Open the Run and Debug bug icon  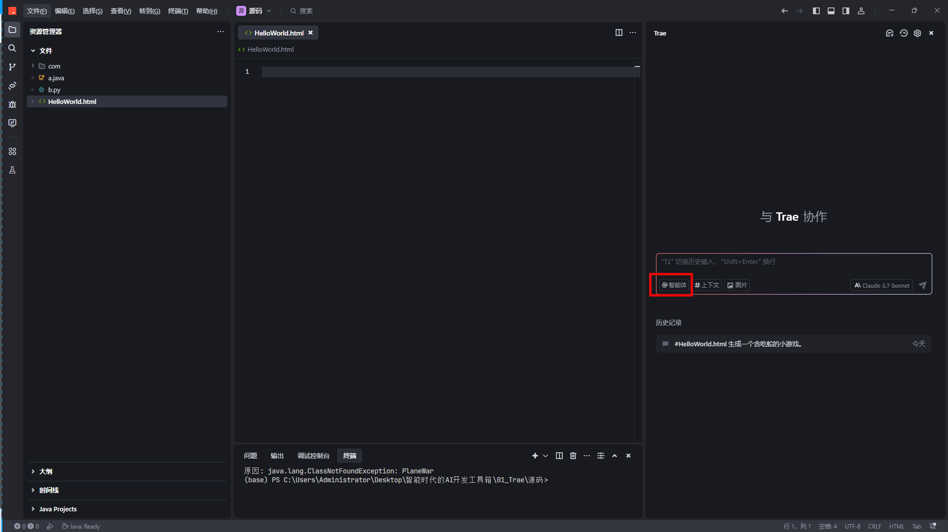12,104
